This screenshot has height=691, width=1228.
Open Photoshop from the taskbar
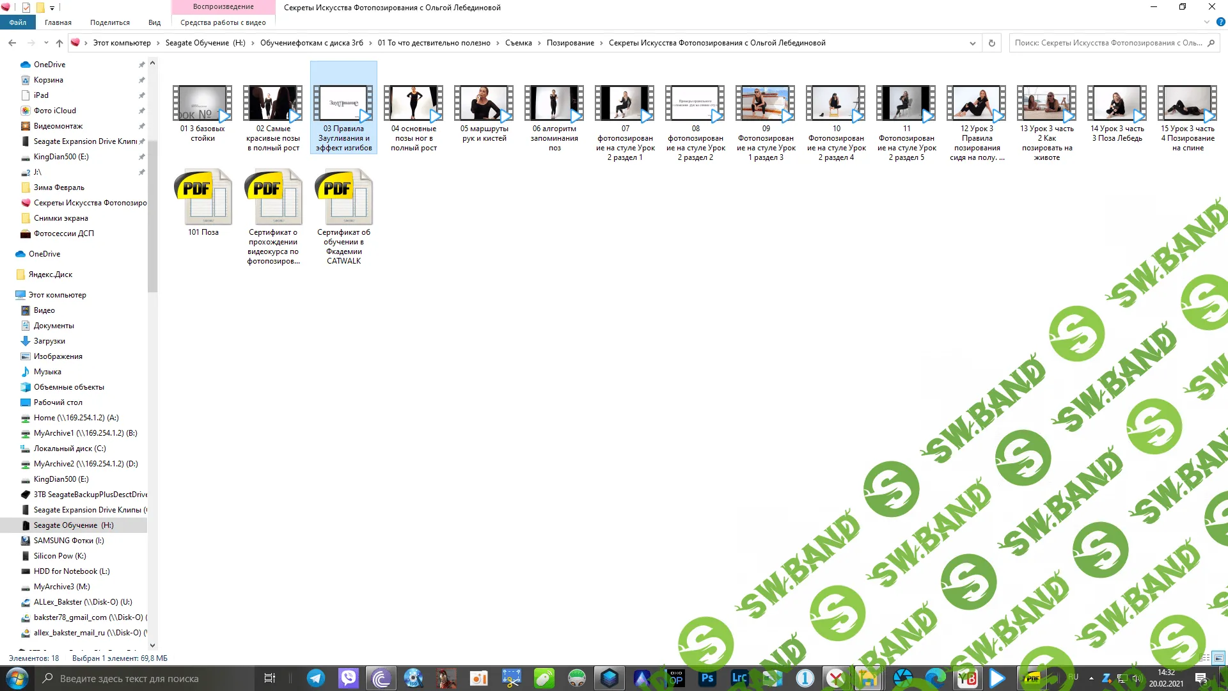click(707, 678)
